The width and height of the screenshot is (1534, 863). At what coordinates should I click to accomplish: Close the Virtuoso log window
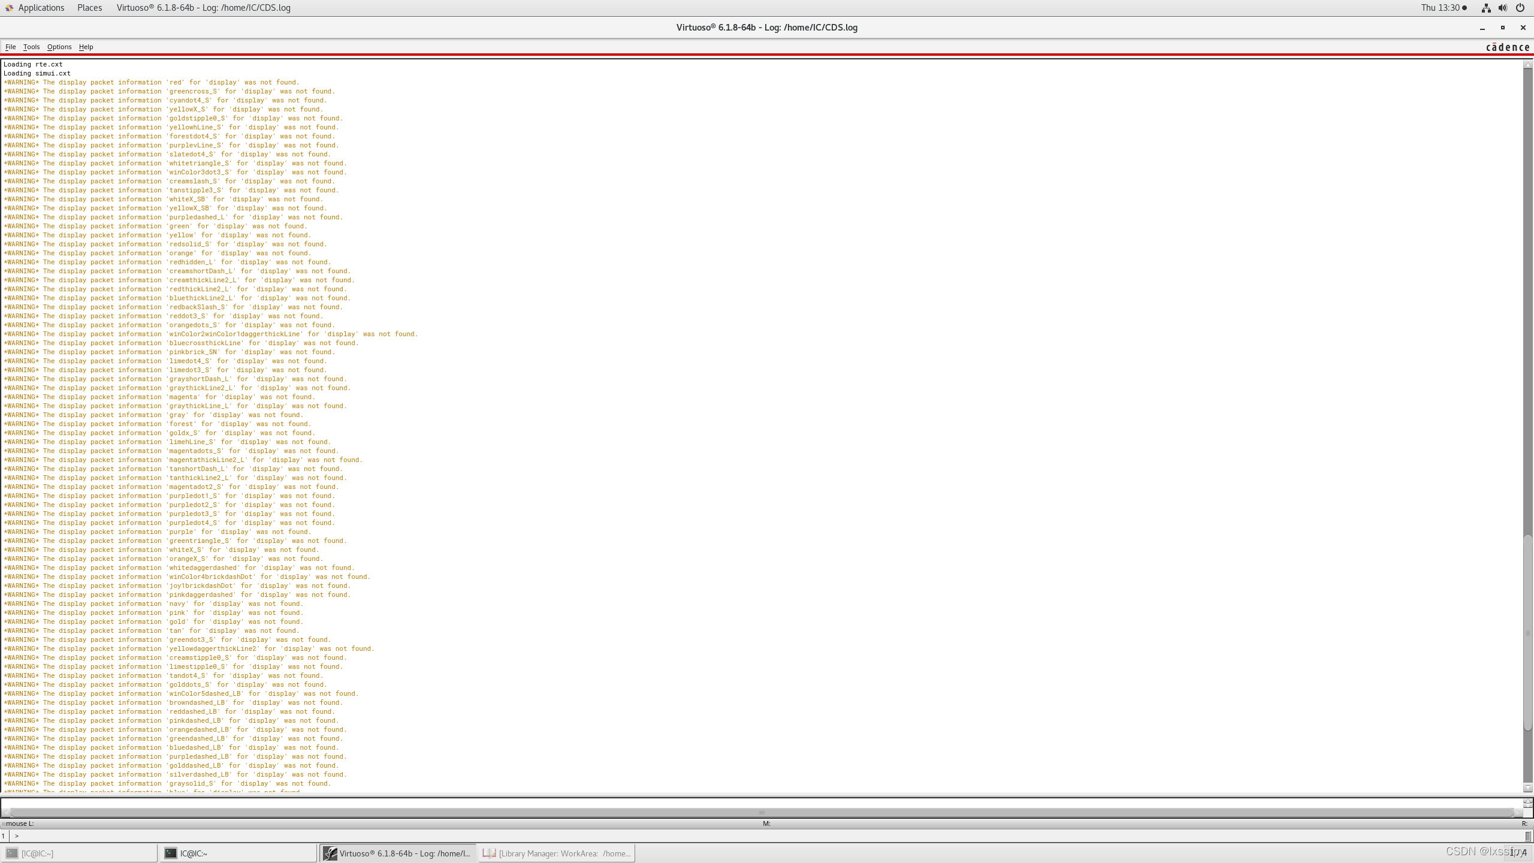[1523, 28]
